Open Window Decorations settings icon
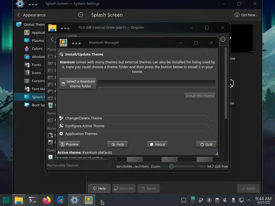 point(27,57)
